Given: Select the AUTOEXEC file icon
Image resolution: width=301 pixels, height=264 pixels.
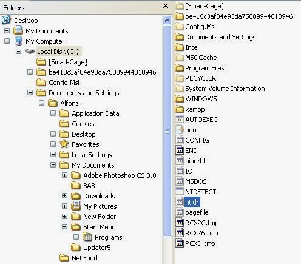Looking at the screenshot, I should [x=180, y=120].
